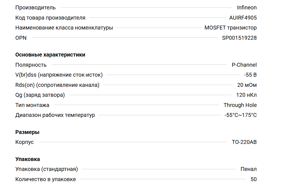Click the 120 нКл gate charge value
The height and width of the screenshot is (188, 298).
(x=246, y=95)
